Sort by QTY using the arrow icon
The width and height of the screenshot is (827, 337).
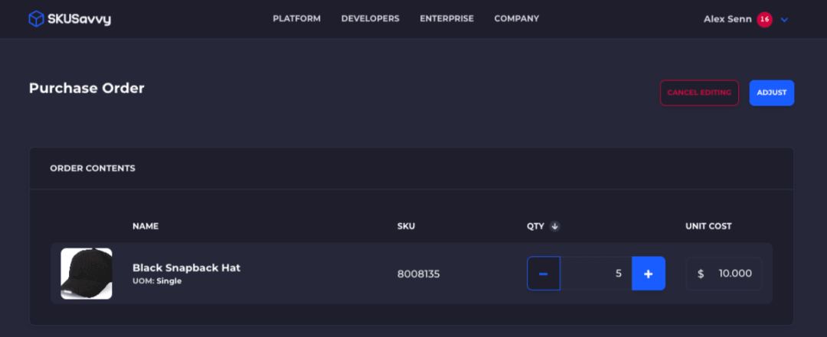click(554, 226)
